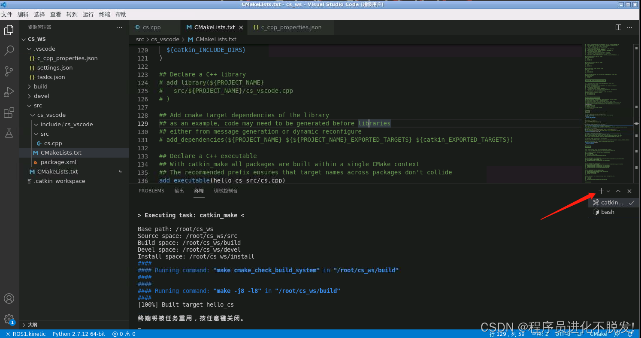Select the 终端 panel tab
This screenshot has height=338, width=641.
tap(199, 191)
